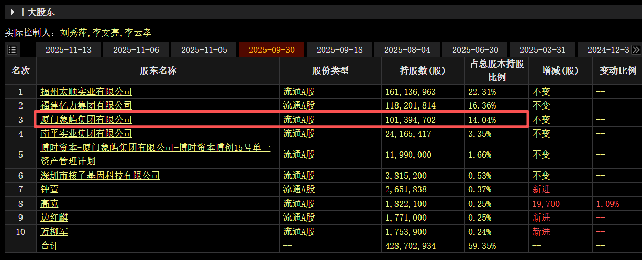Open shareholder 南平实业集团有限公司 link
The height and width of the screenshot is (260, 642).
click(x=86, y=134)
